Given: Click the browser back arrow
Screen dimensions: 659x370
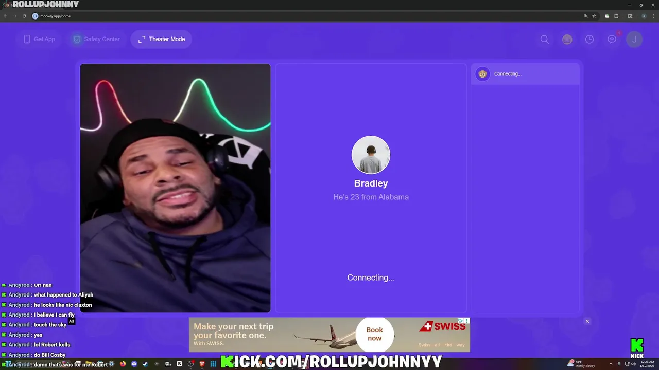Looking at the screenshot, I should [6, 16].
